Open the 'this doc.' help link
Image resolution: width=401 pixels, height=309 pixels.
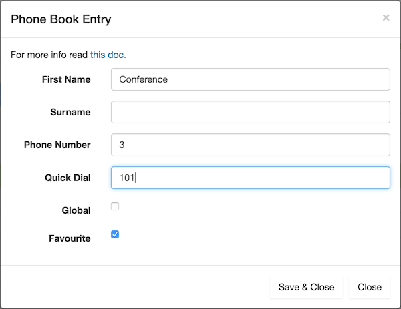coord(108,55)
